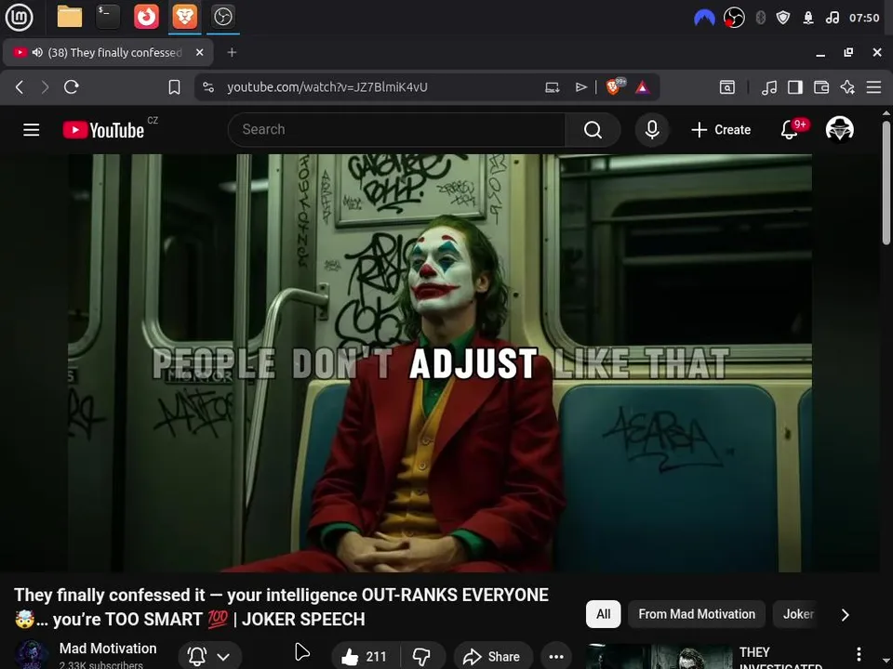Viewport: 893px width, 669px height.
Task: Open the file manager folder icon
Action: (70, 17)
